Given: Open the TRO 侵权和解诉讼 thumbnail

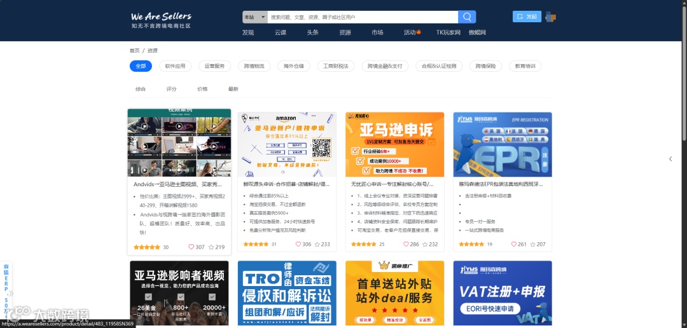Looking at the screenshot, I should click(x=287, y=293).
